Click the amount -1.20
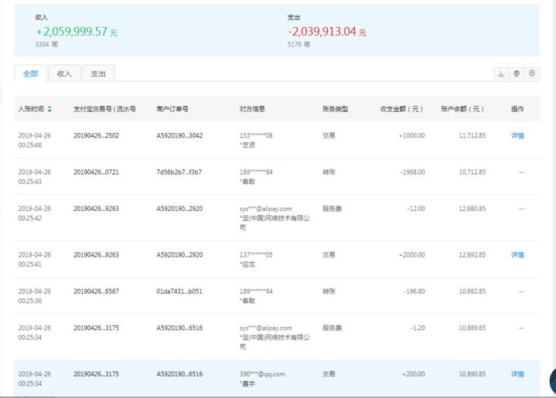Image resolution: width=556 pixels, height=398 pixels. coord(418,328)
